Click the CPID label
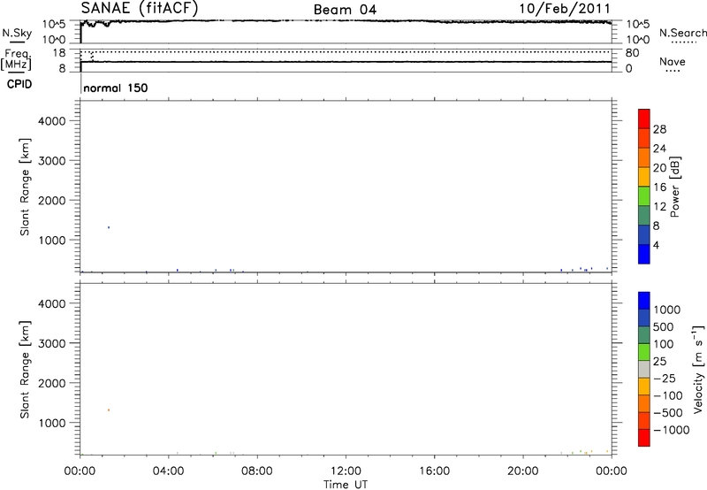 pos(19,84)
